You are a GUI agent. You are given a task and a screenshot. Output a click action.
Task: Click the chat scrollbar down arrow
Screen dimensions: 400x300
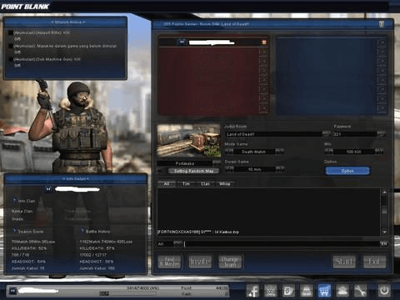(384, 232)
